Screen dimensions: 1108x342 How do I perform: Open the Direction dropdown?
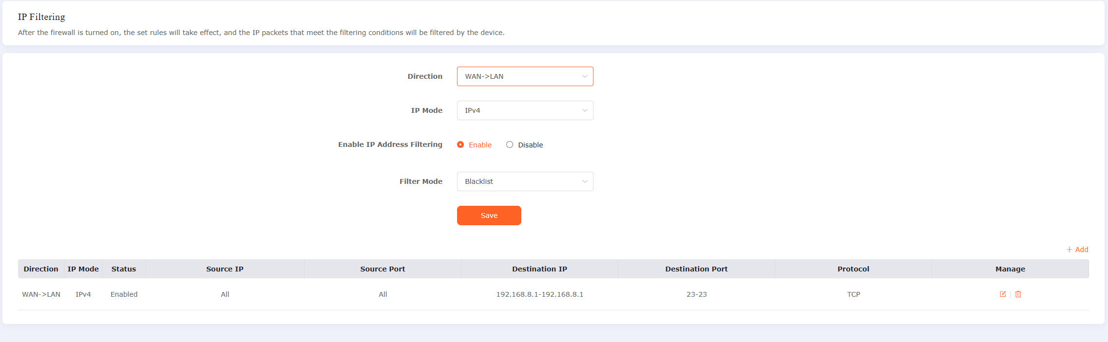tap(525, 76)
